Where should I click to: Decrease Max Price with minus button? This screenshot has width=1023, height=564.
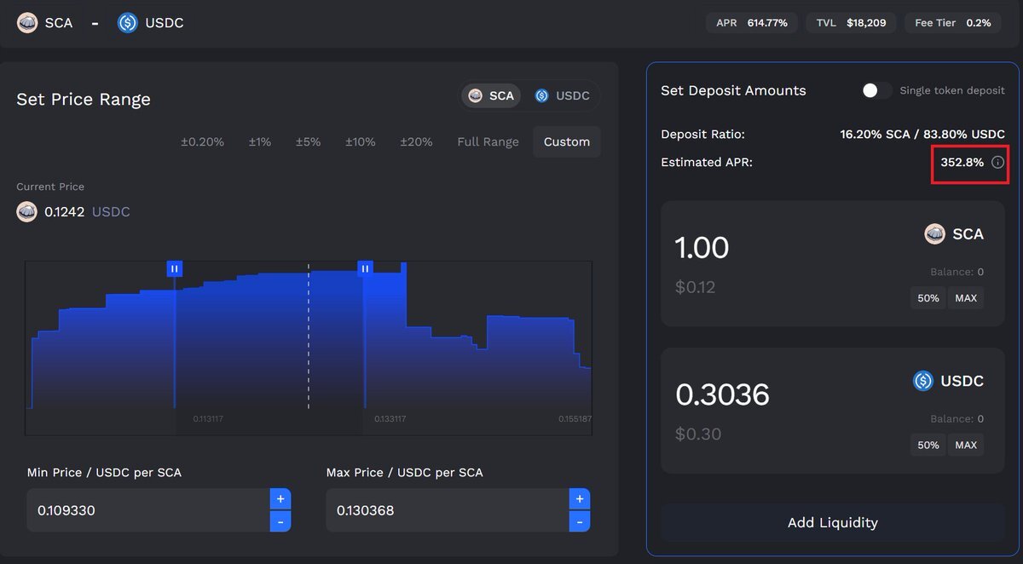pos(580,521)
